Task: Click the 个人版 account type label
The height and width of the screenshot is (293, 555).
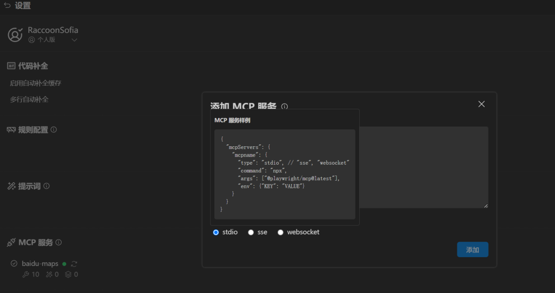Action: [x=46, y=40]
